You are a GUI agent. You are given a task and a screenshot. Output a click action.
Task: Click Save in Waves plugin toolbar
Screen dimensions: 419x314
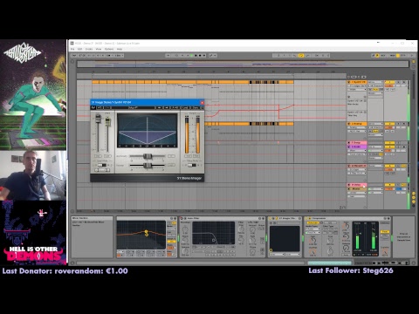196,107
